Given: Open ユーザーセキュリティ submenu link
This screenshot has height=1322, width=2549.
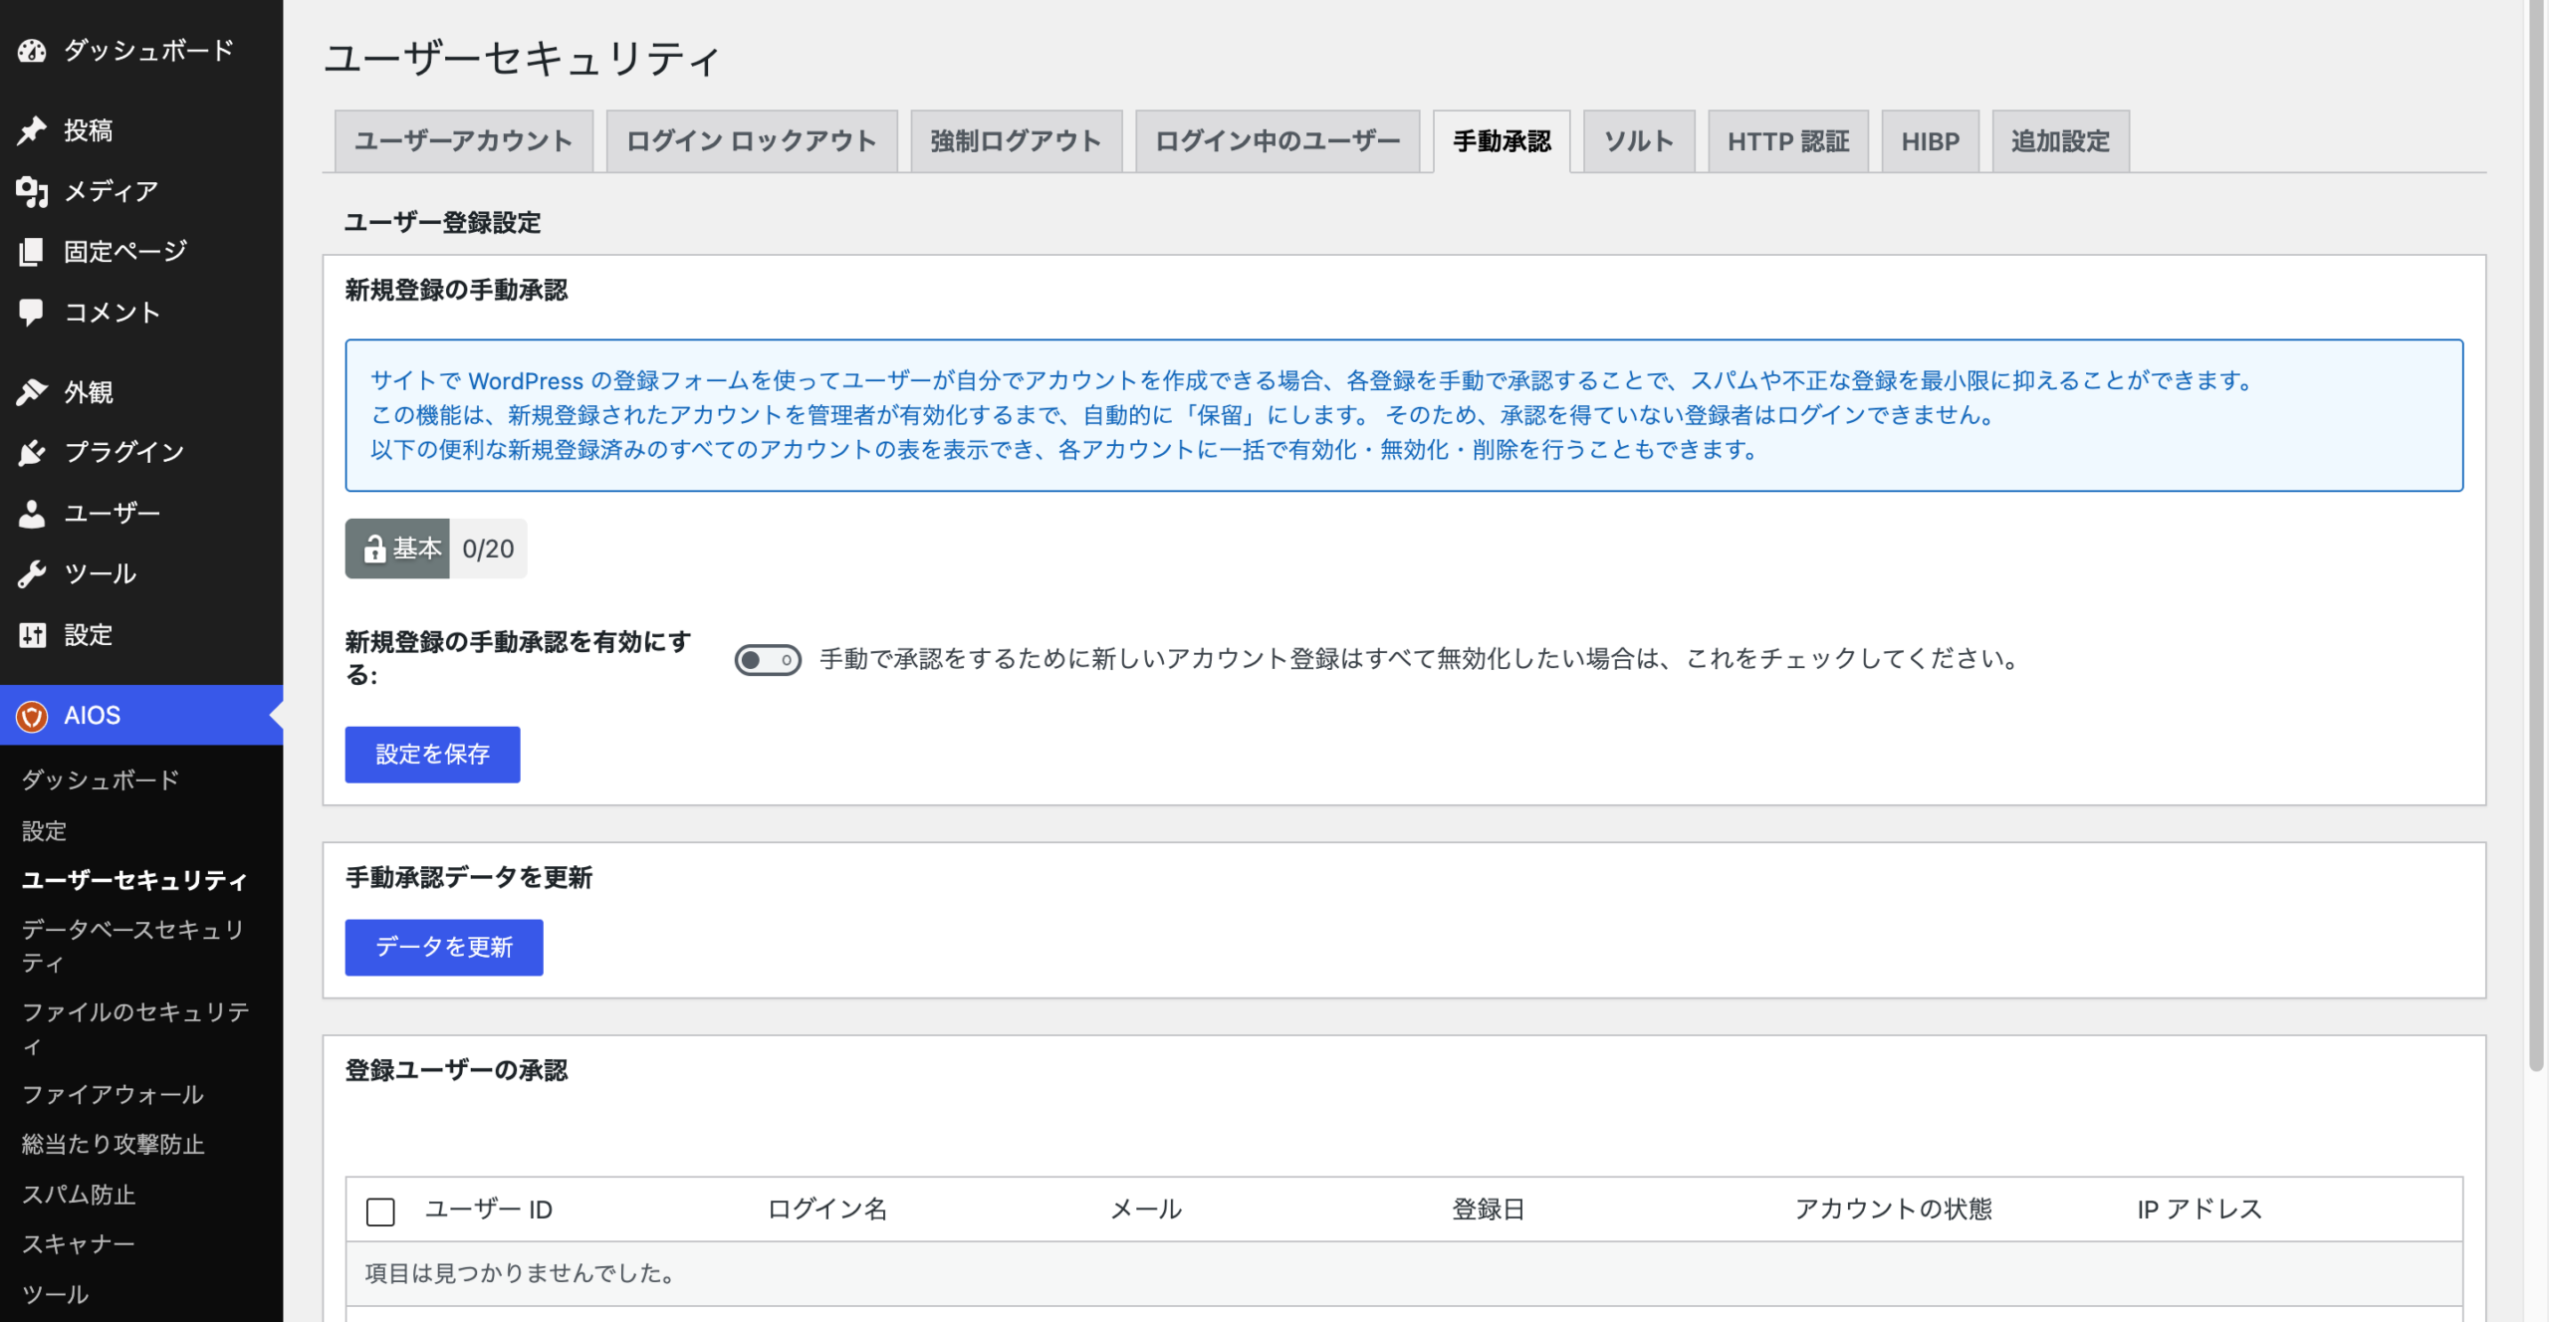Looking at the screenshot, I should (134, 880).
